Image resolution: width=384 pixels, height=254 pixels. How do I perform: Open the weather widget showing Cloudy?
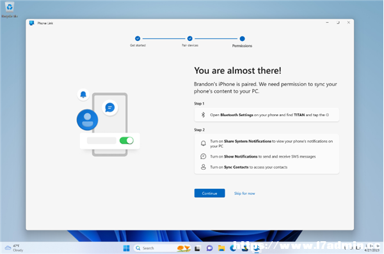[x=14, y=248]
